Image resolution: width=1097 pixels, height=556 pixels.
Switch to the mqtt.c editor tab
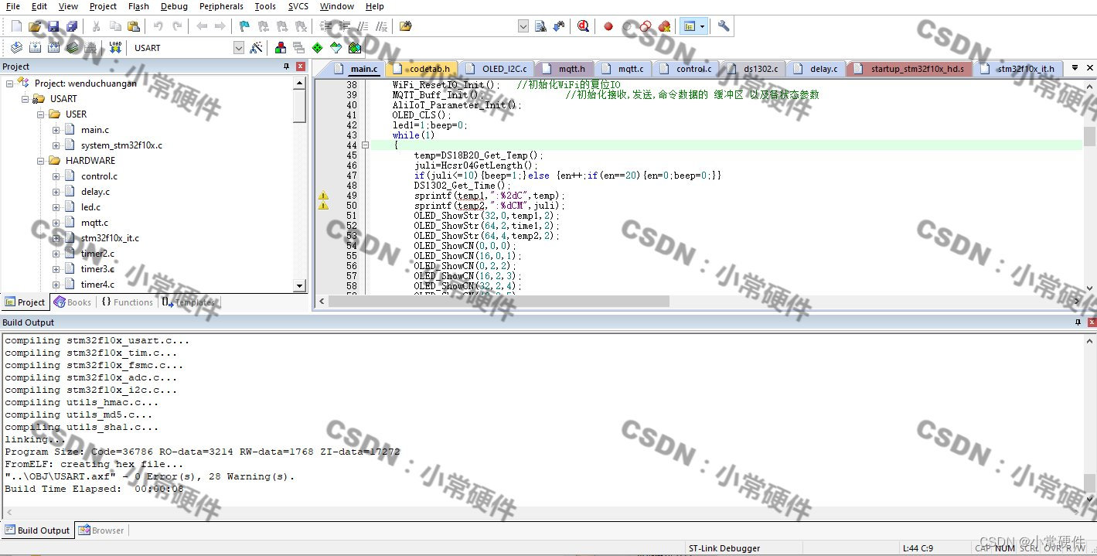(623, 68)
